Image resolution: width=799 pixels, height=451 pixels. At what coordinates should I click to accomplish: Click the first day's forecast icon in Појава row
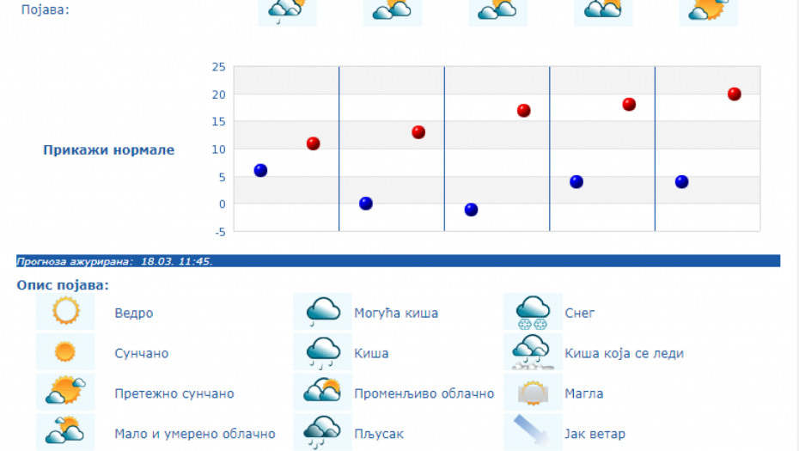287,10
